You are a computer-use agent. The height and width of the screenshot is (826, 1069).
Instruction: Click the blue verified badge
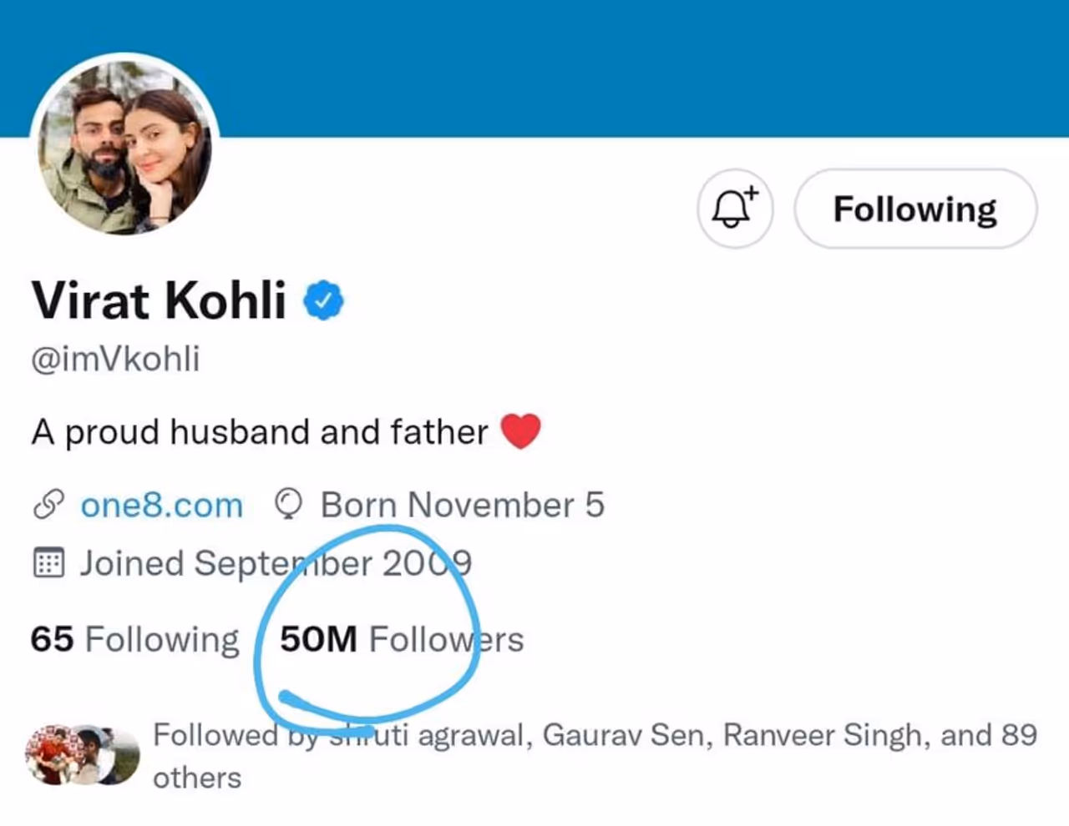pos(323,300)
